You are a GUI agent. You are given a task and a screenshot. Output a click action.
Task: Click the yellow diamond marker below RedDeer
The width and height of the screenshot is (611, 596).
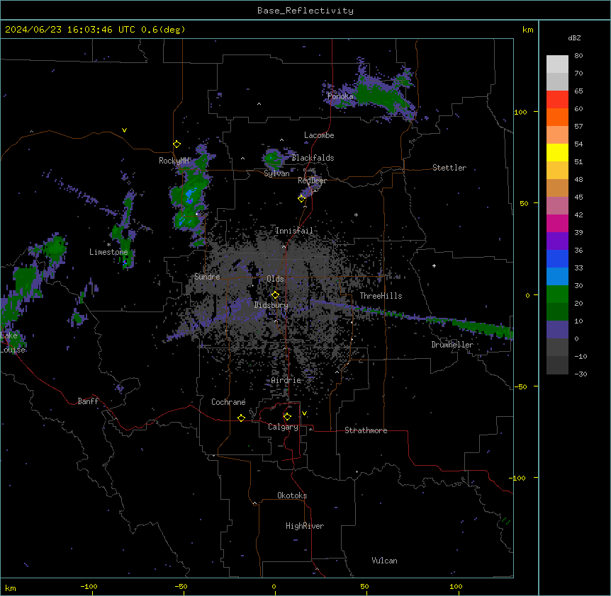(301, 199)
